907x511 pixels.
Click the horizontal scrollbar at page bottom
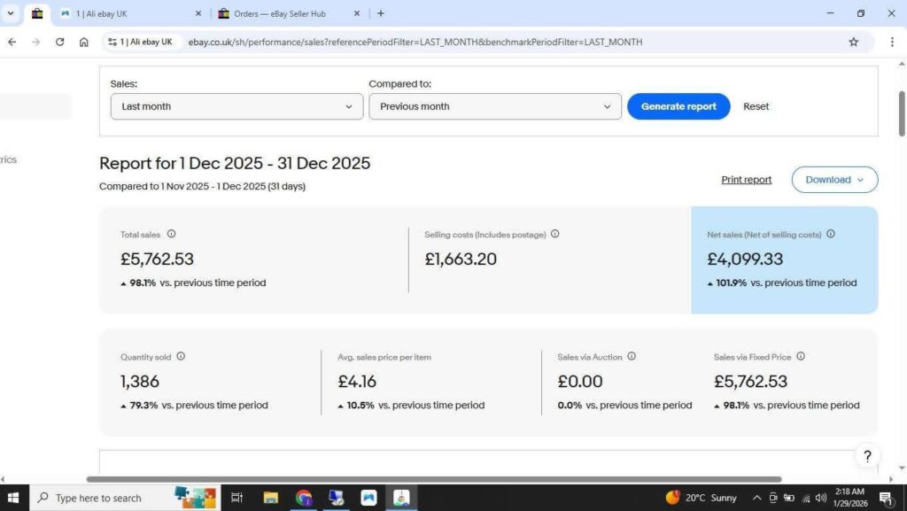434,479
